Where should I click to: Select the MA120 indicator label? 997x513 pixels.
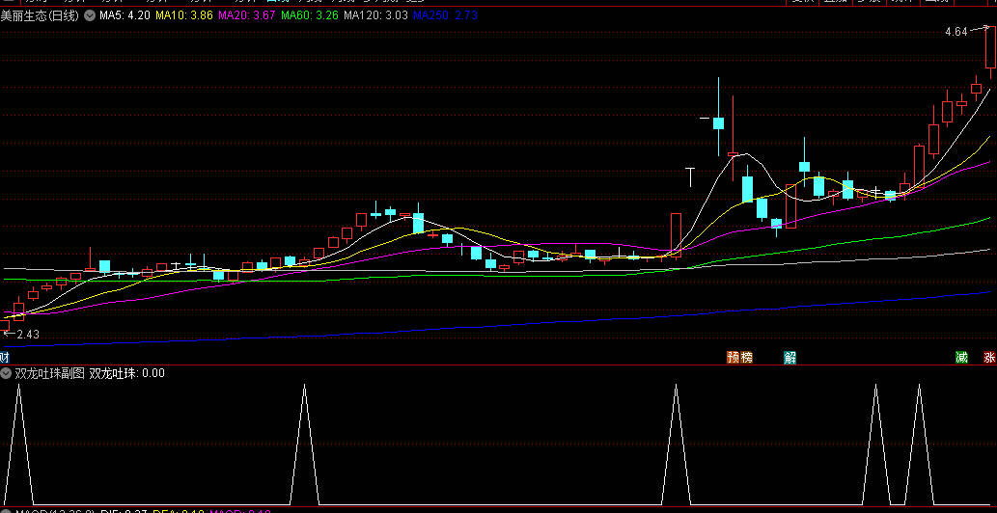(x=375, y=16)
